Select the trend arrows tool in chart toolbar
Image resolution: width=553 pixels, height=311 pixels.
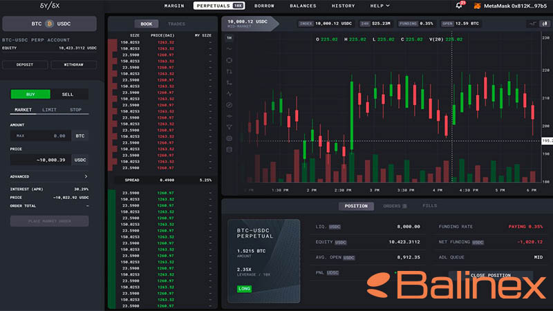[229, 72]
